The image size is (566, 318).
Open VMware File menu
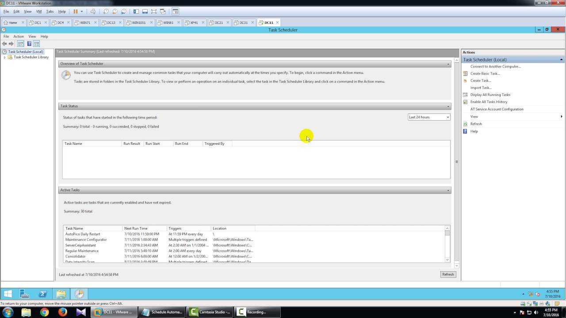(6, 11)
